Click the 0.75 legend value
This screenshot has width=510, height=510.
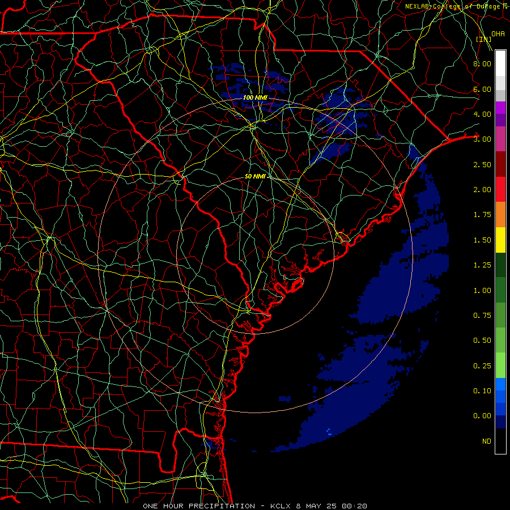[x=482, y=316]
